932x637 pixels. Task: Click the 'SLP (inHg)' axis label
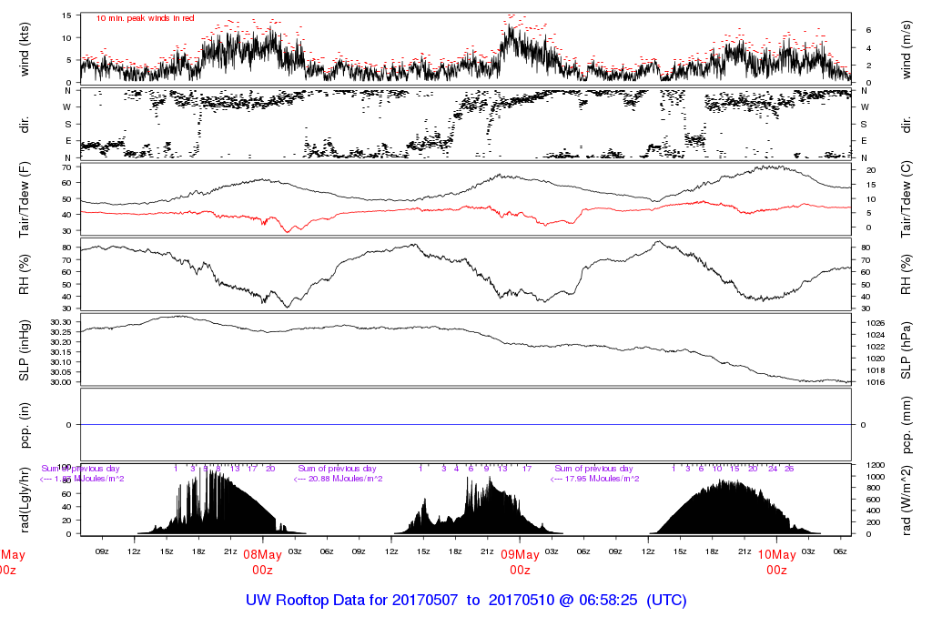click(25, 350)
